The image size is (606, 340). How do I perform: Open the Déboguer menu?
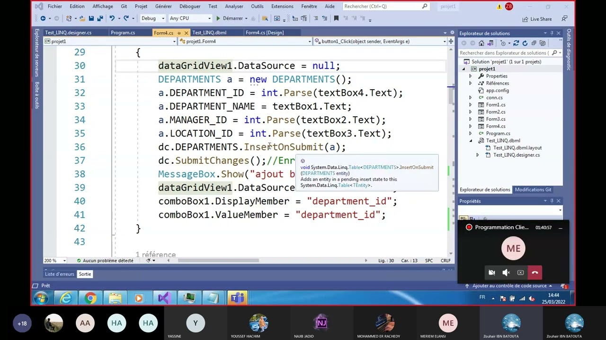click(x=189, y=7)
